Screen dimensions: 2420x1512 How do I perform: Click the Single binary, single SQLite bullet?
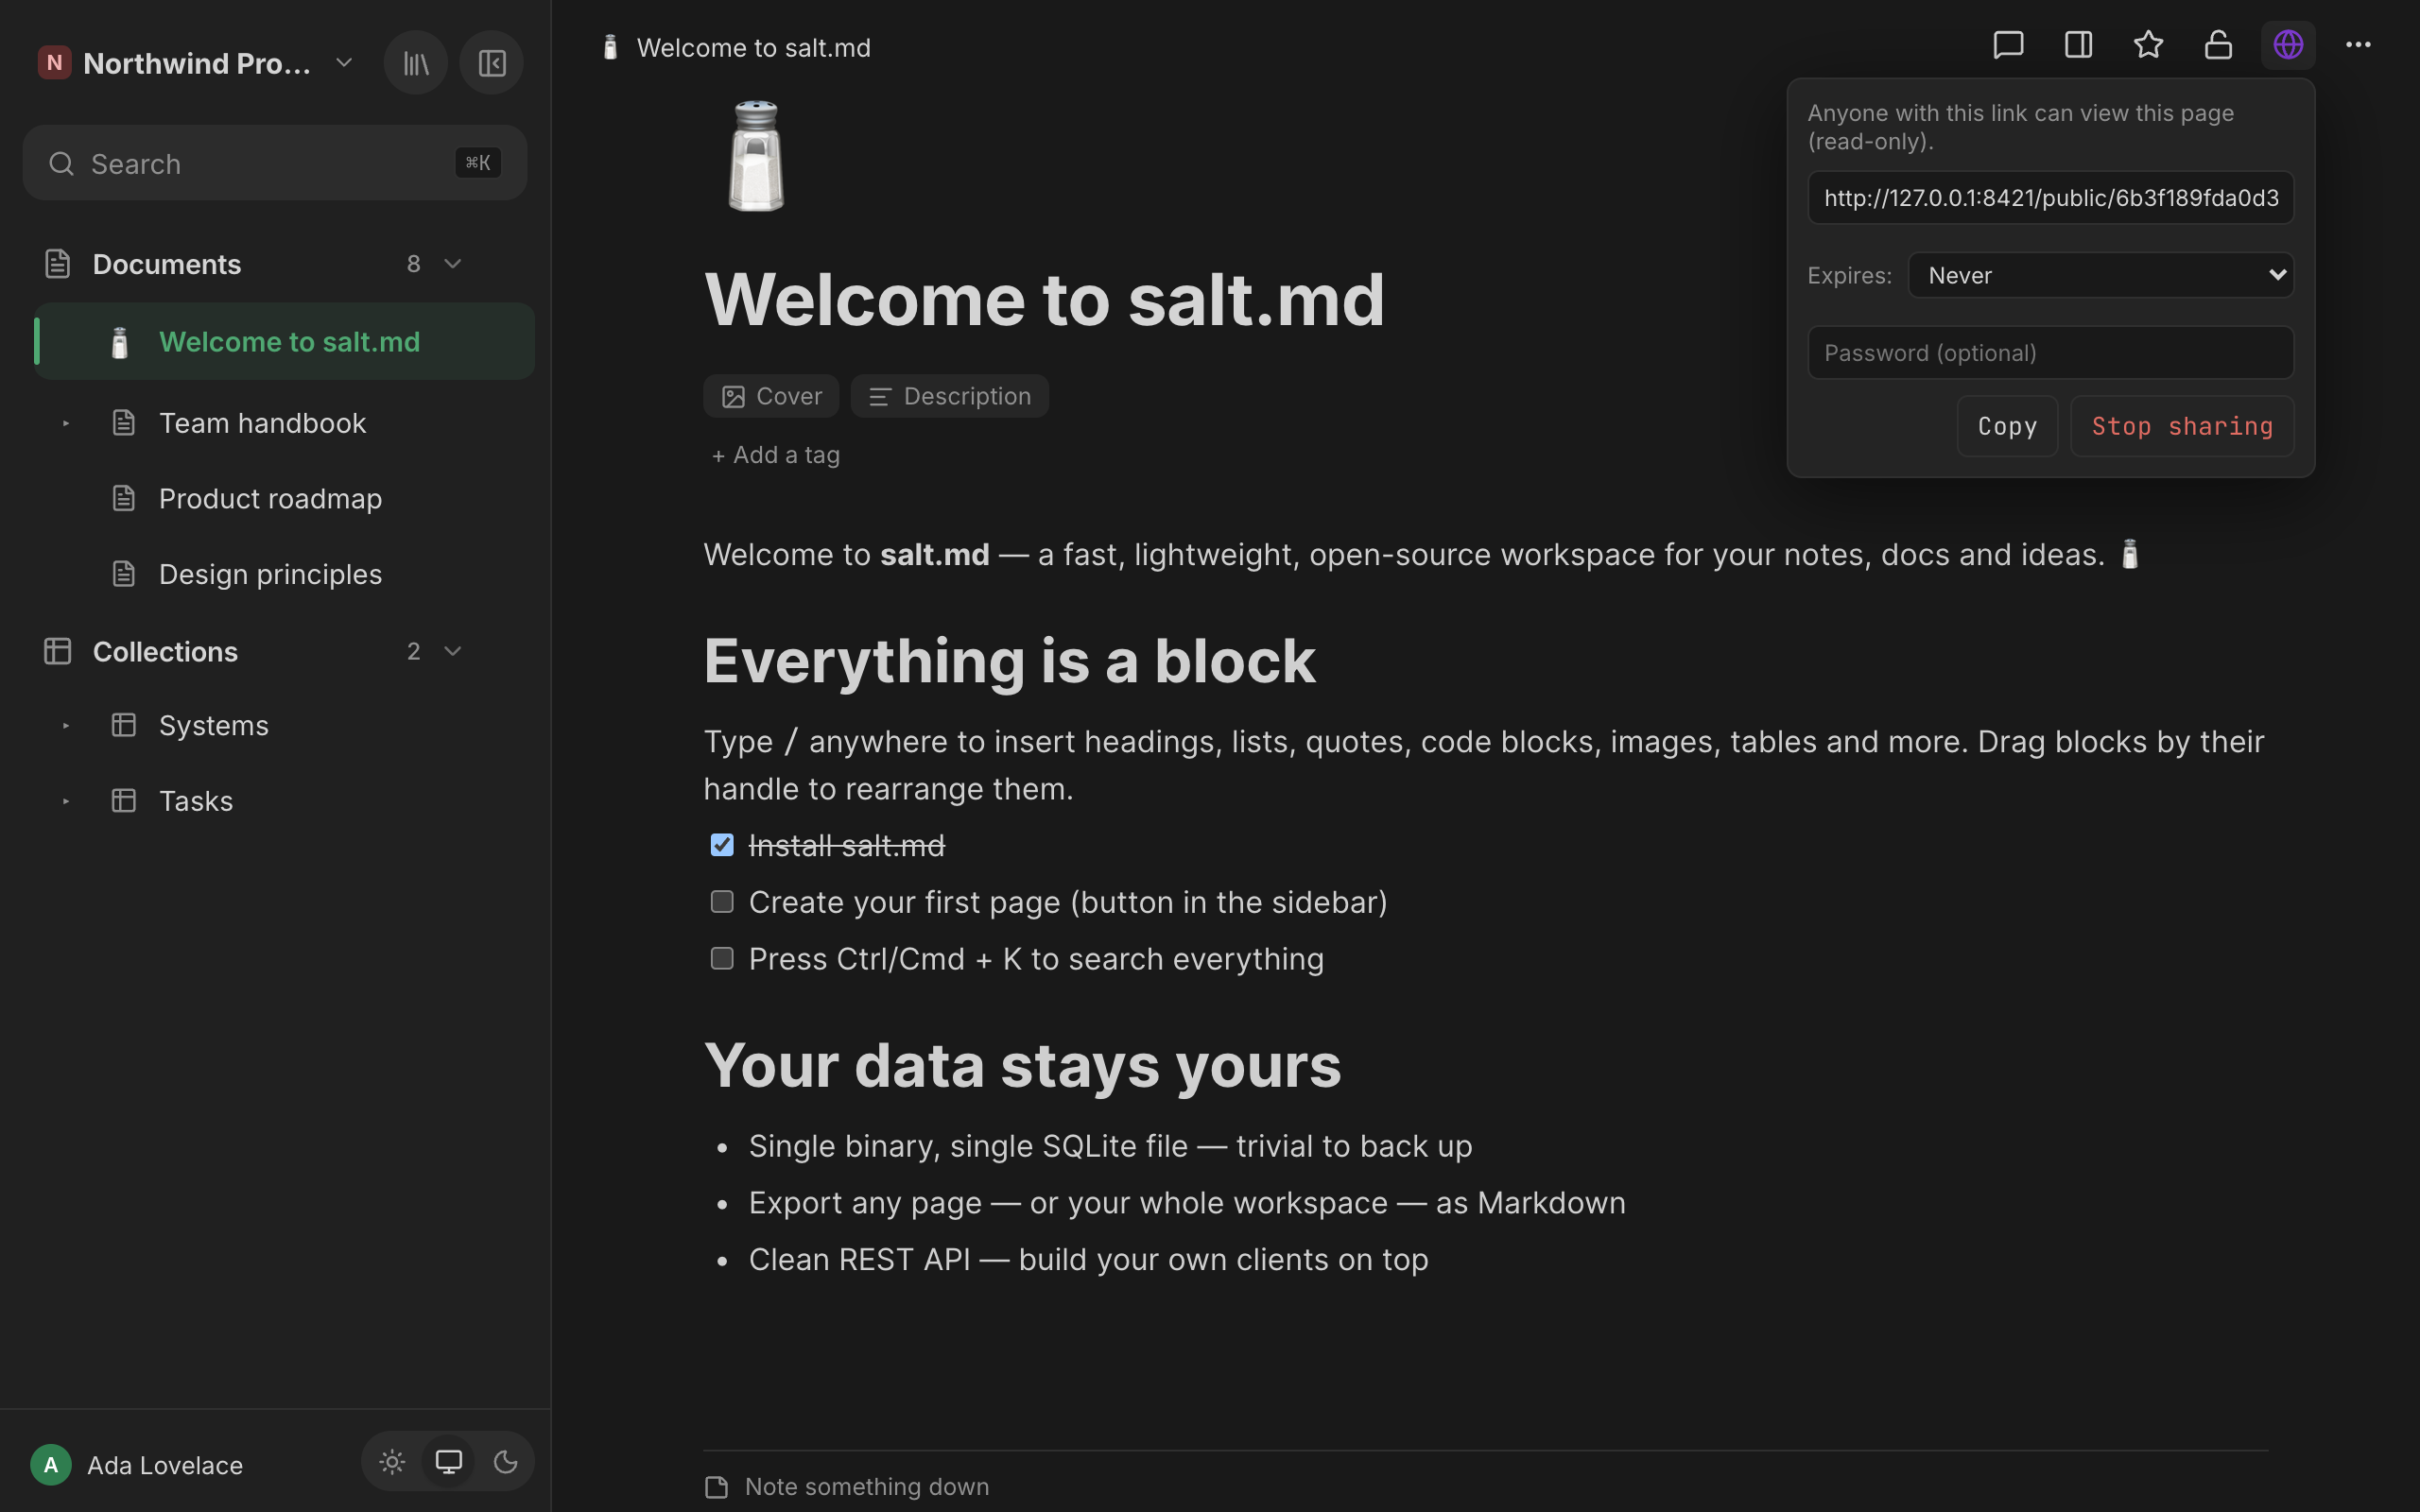1110,1146
